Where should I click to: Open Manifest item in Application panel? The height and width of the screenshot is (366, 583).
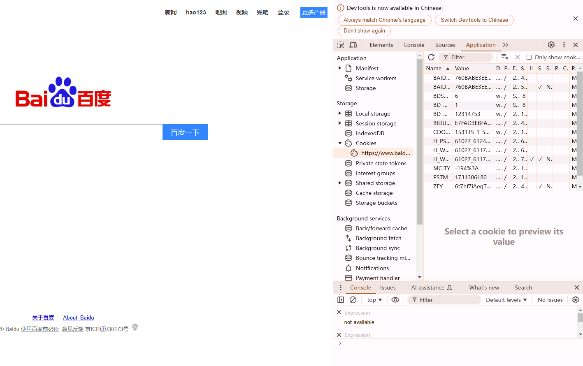pyautogui.click(x=367, y=68)
